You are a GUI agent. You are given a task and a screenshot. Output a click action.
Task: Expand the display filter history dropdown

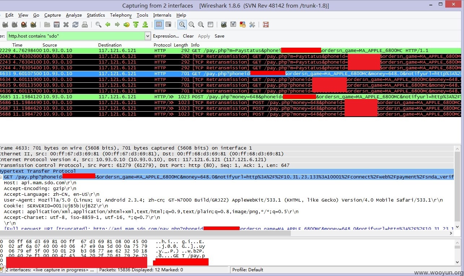tap(148, 36)
